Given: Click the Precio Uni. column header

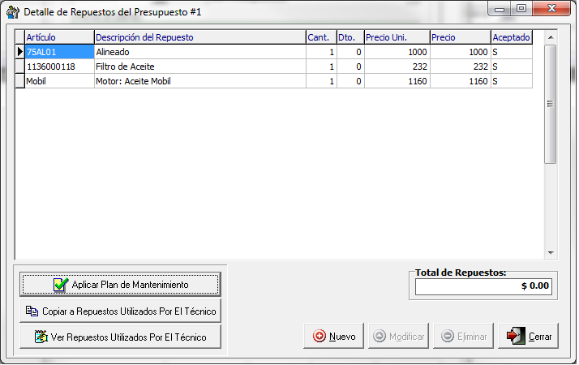Looking at the screenshot, I should [396, 37].
